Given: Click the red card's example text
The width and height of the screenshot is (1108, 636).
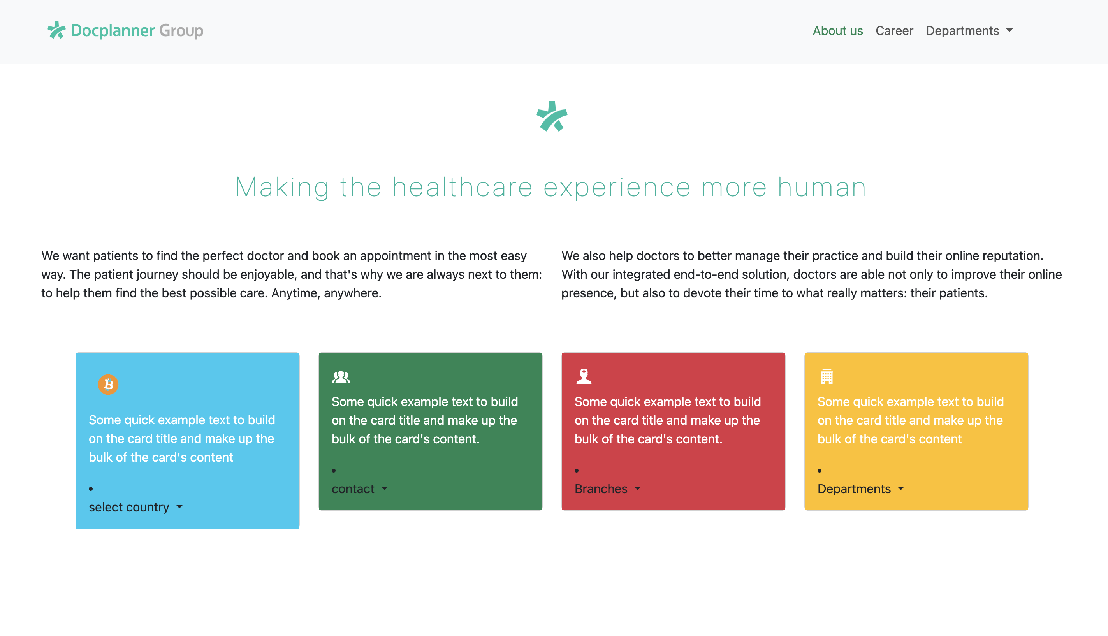Looking at the screenshot, I should coord(668,420).
